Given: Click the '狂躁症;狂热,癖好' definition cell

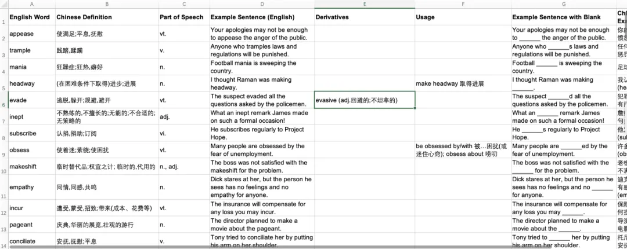Looking at the screenshot, I should click(x=107, y=67).
